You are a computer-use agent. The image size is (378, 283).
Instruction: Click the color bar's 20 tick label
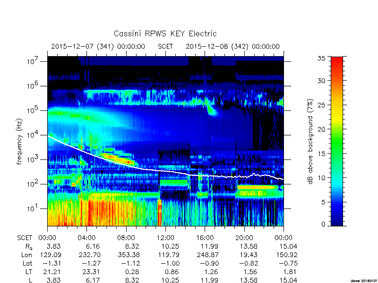point(321,129)
